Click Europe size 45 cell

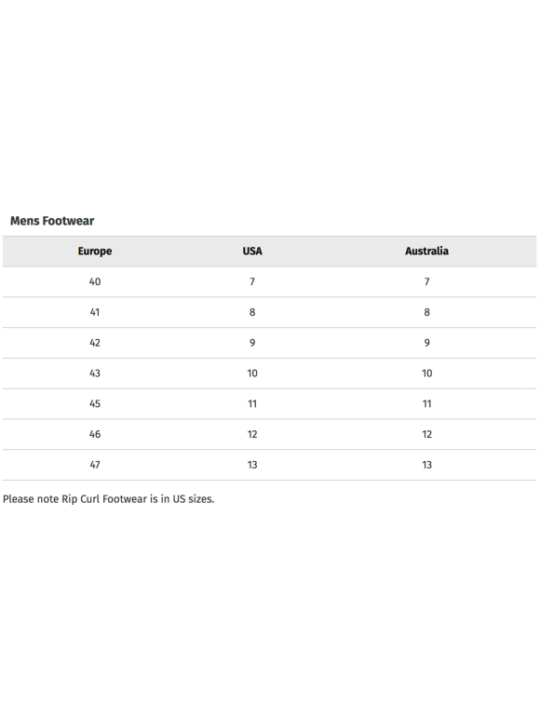pos(95,403)
